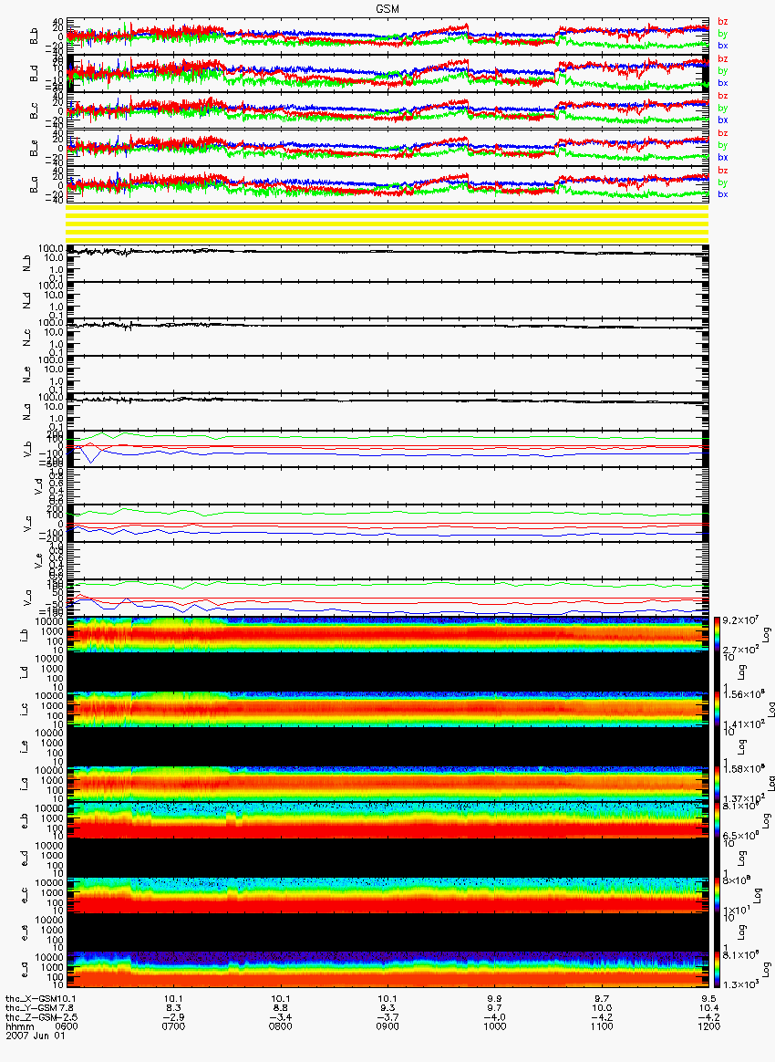Click the N_c density panel label

(x=27, y=338)
